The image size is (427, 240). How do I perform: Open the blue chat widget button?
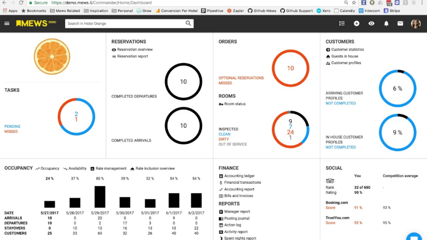414,237
